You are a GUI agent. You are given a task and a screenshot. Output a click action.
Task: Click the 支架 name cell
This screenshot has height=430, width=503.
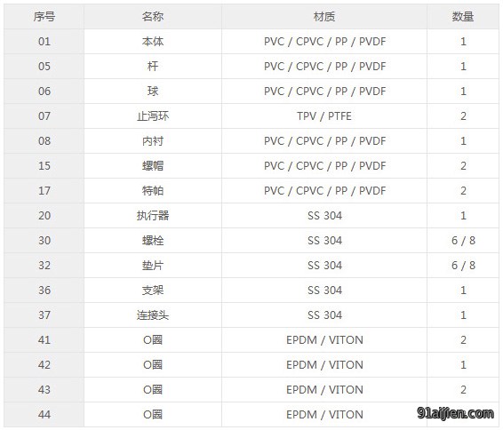click(x=153, y=291)
